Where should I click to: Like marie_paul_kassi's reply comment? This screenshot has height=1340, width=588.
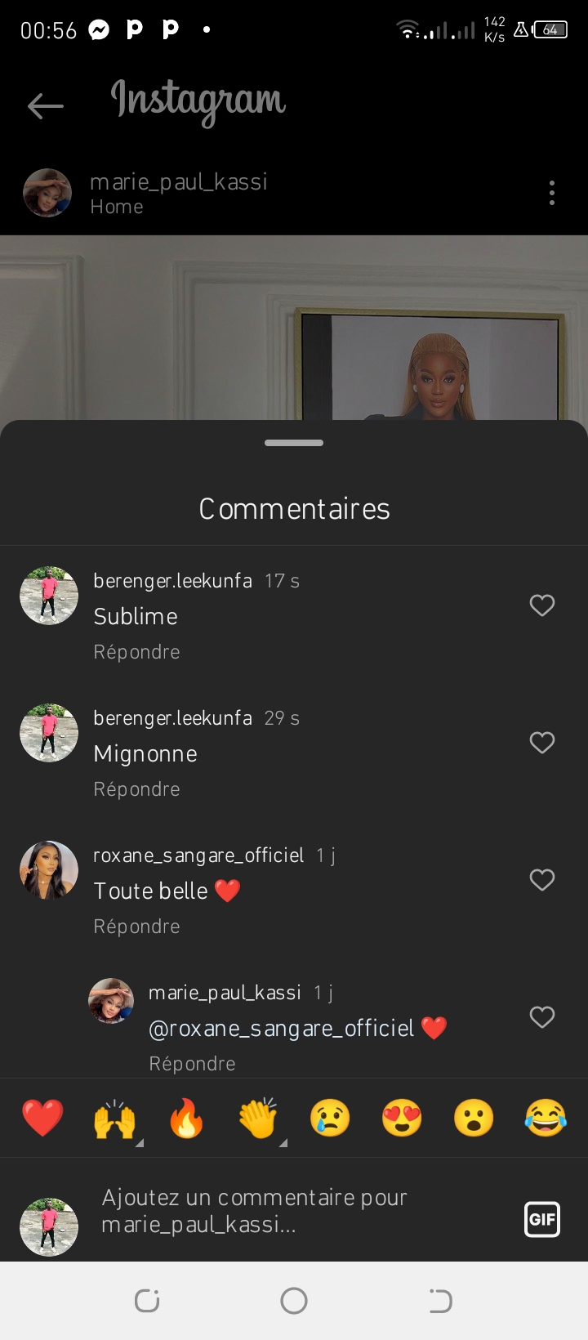(542, 1017)
